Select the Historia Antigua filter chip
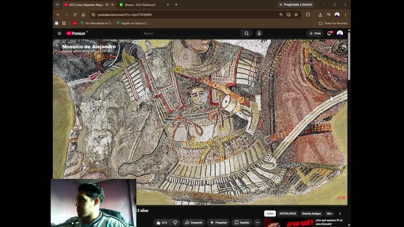 311,213
